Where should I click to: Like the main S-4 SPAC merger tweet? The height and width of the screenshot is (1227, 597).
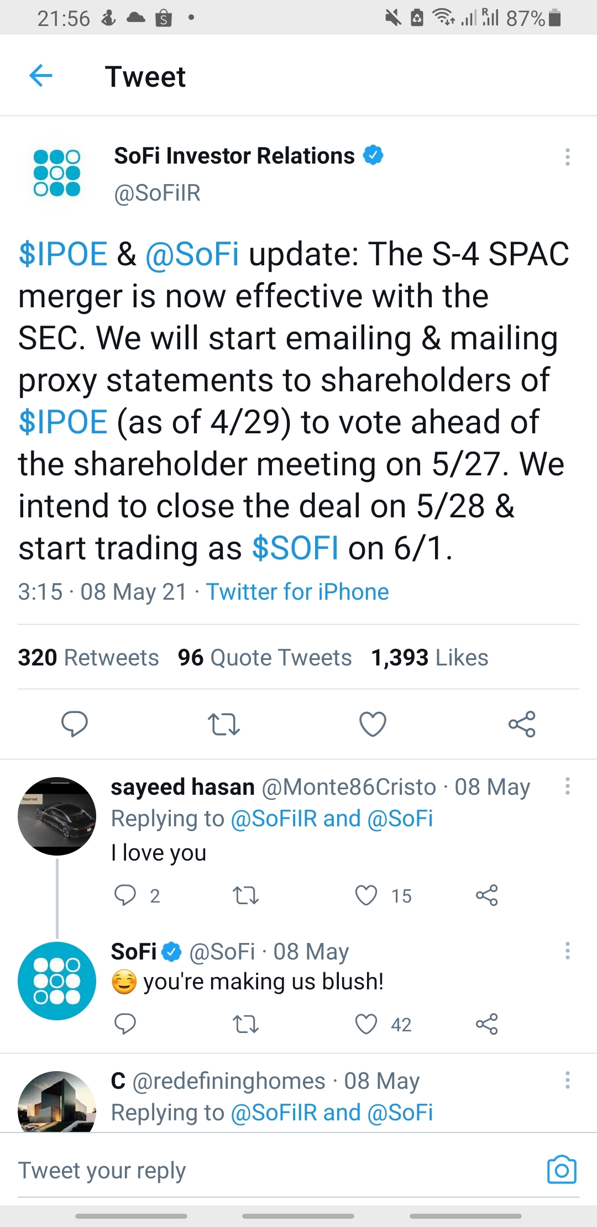click(x=373, y=724)
